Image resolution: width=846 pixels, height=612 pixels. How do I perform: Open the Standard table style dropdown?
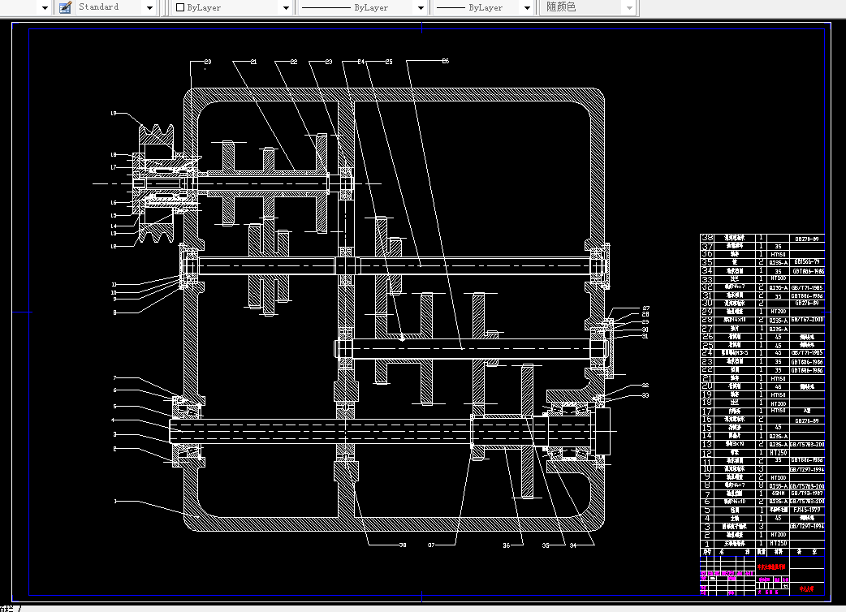click(149, 7)
